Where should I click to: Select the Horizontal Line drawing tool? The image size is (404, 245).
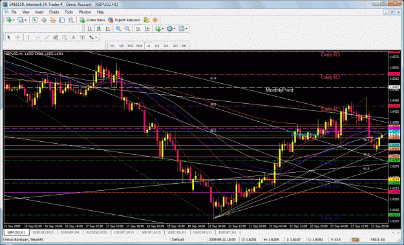coord(37,37)
